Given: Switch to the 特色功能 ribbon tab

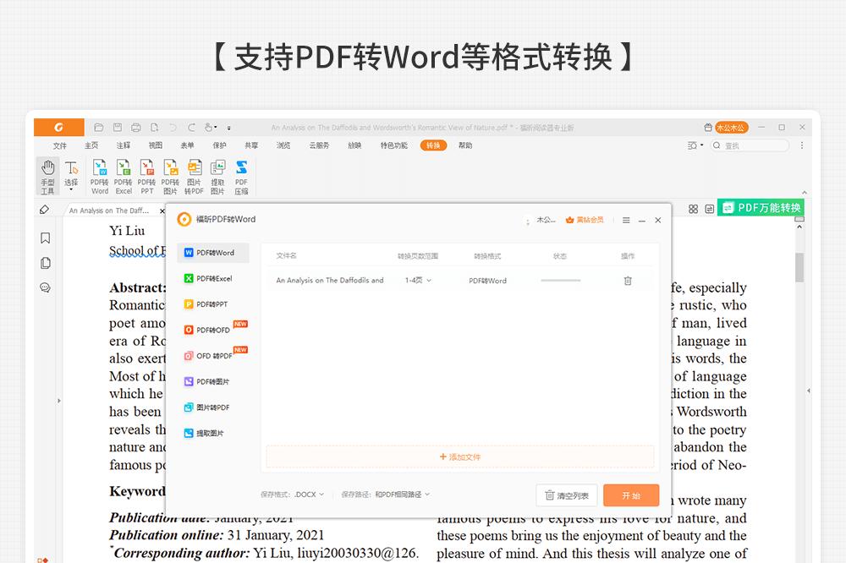Looking at the screenshot, I should point(394,145).
